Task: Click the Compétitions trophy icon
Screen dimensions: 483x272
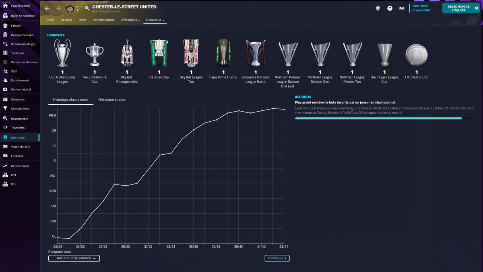Action: coord(5,108)
